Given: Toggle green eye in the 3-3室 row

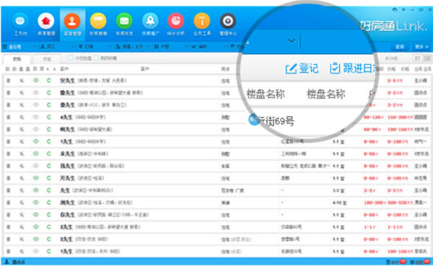Looking at the screenshot, I should [x=35, y=190].
